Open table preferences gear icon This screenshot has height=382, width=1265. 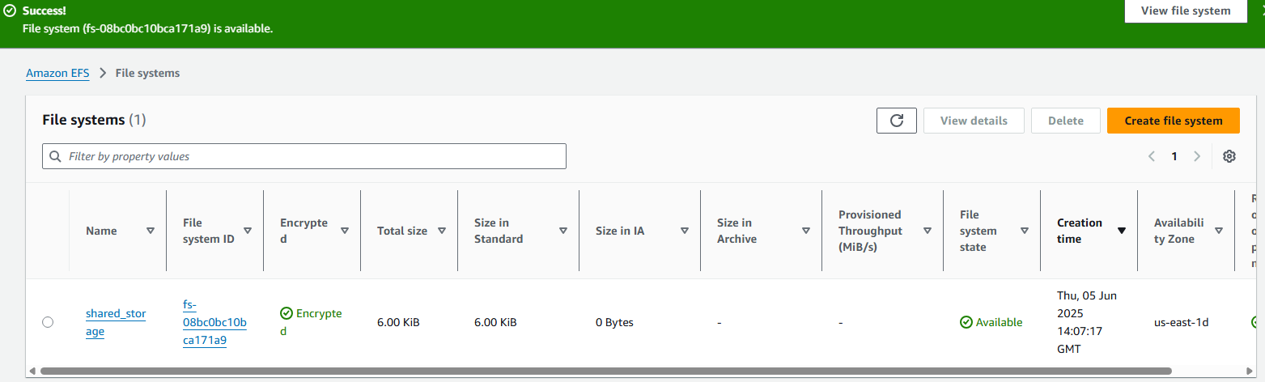[x=1229, y=156]
